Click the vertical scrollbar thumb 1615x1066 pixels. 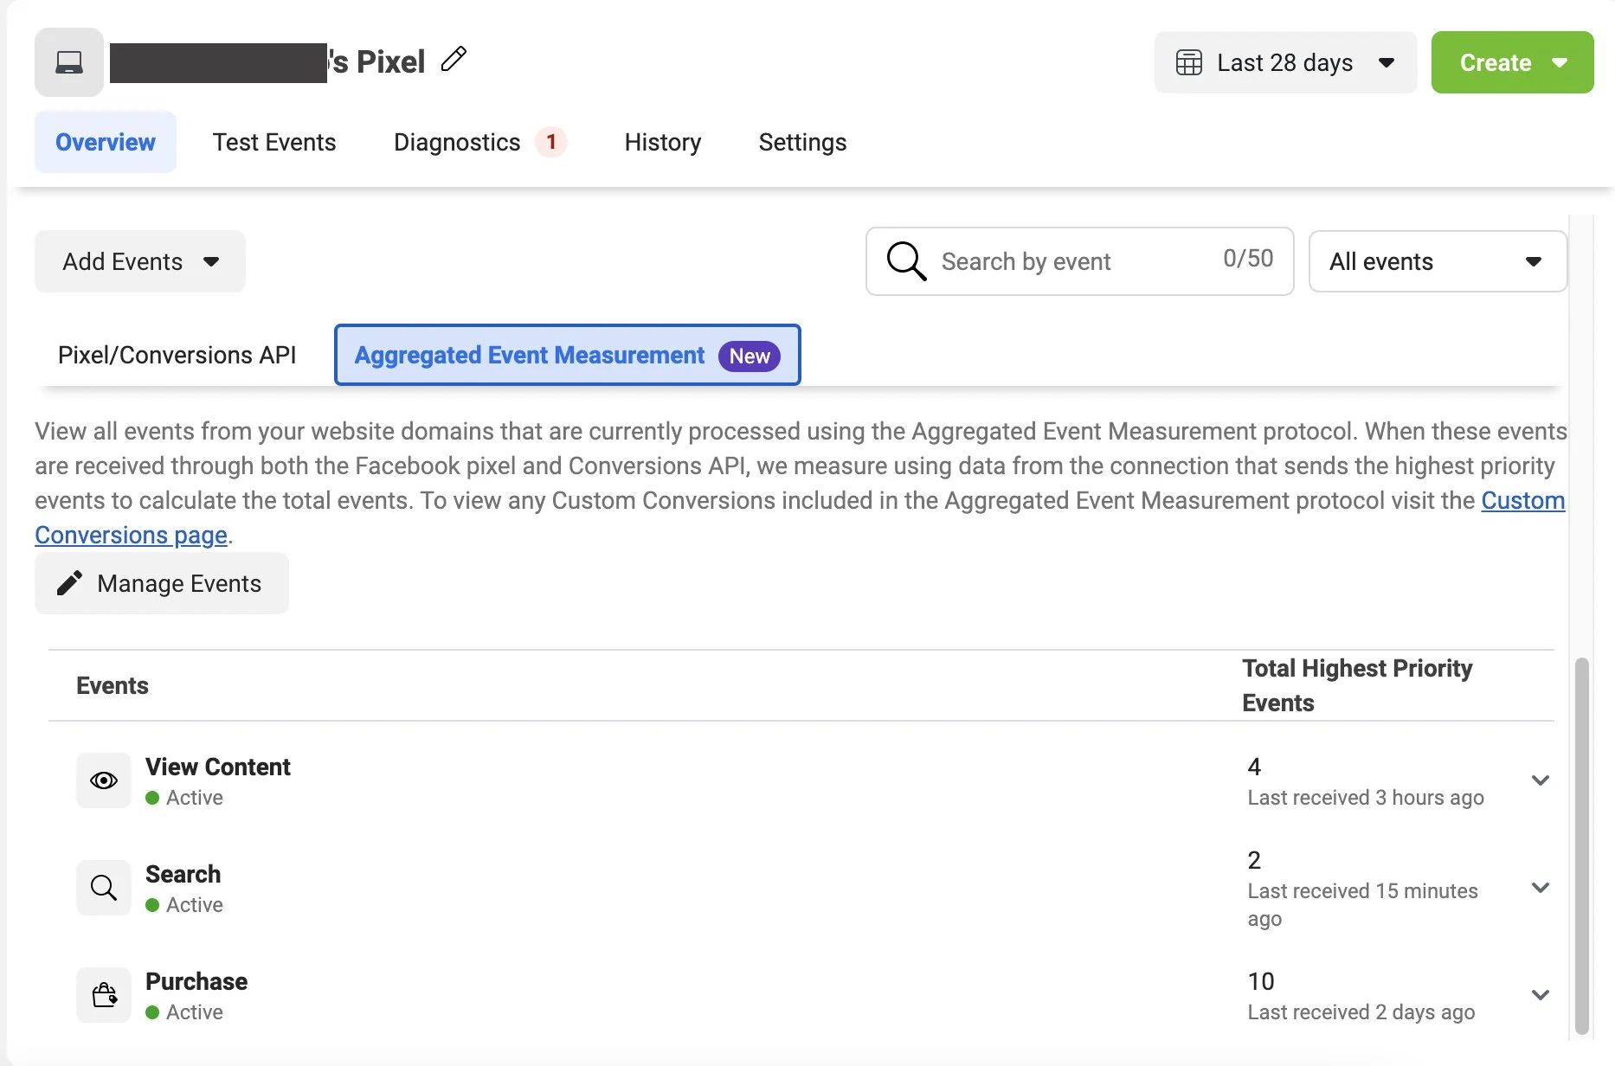(x=1581, y=845)
